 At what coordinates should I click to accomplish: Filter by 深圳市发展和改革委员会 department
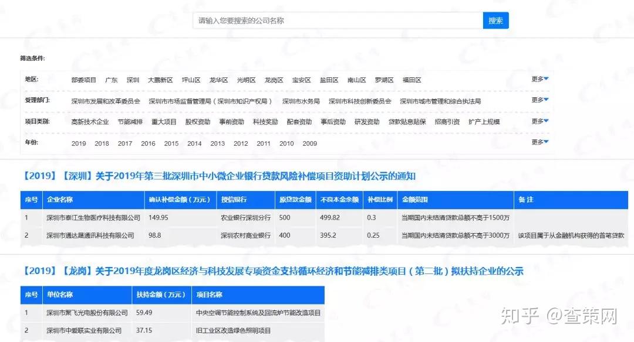pyautogui.click(x=105, y=100)
